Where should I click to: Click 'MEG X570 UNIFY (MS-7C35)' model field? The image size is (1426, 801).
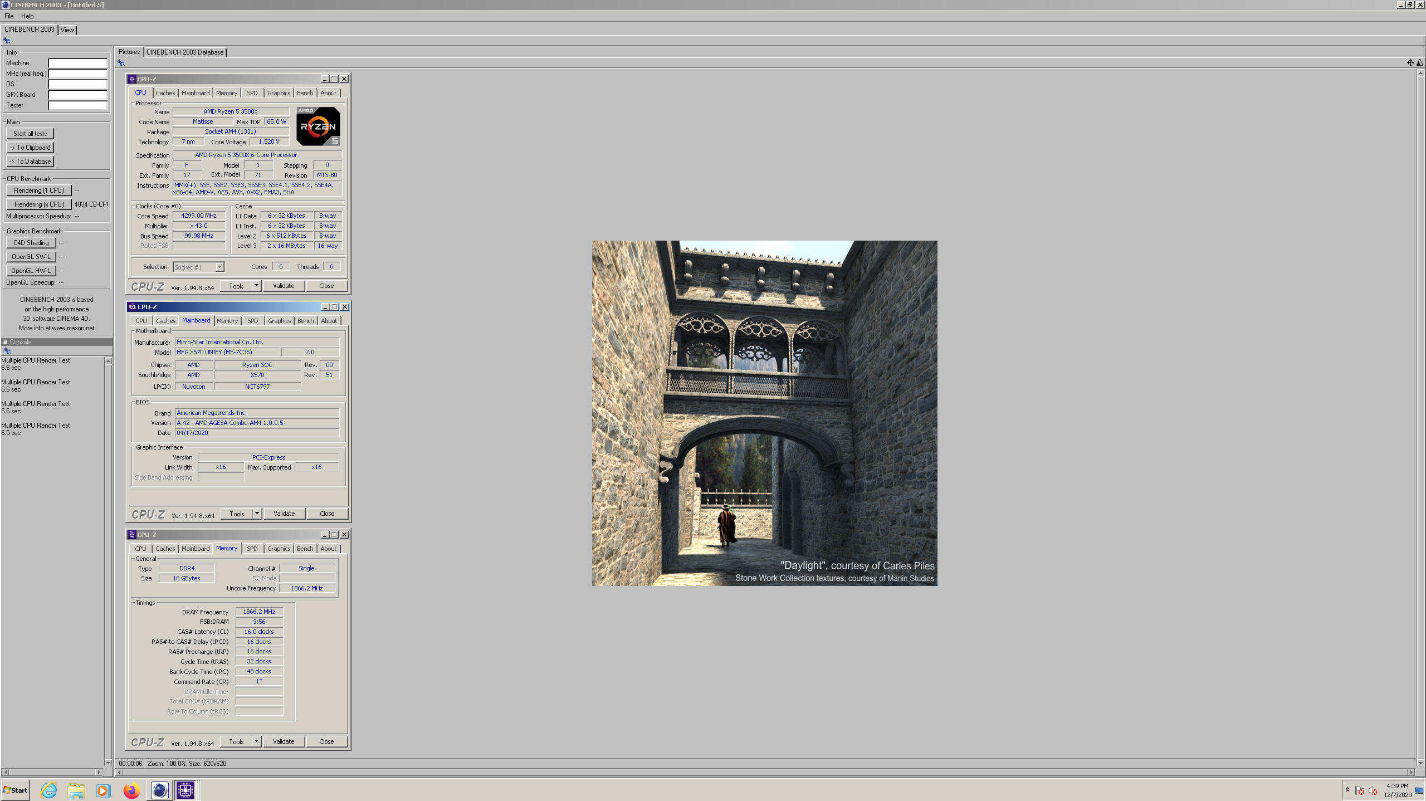(227, 352)
